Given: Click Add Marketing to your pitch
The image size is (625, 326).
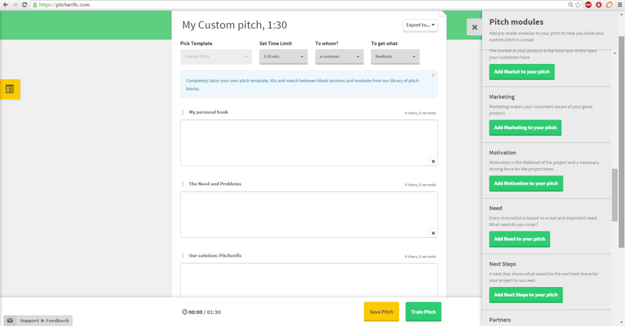Looking at the screenshot, I should point(526,128).
